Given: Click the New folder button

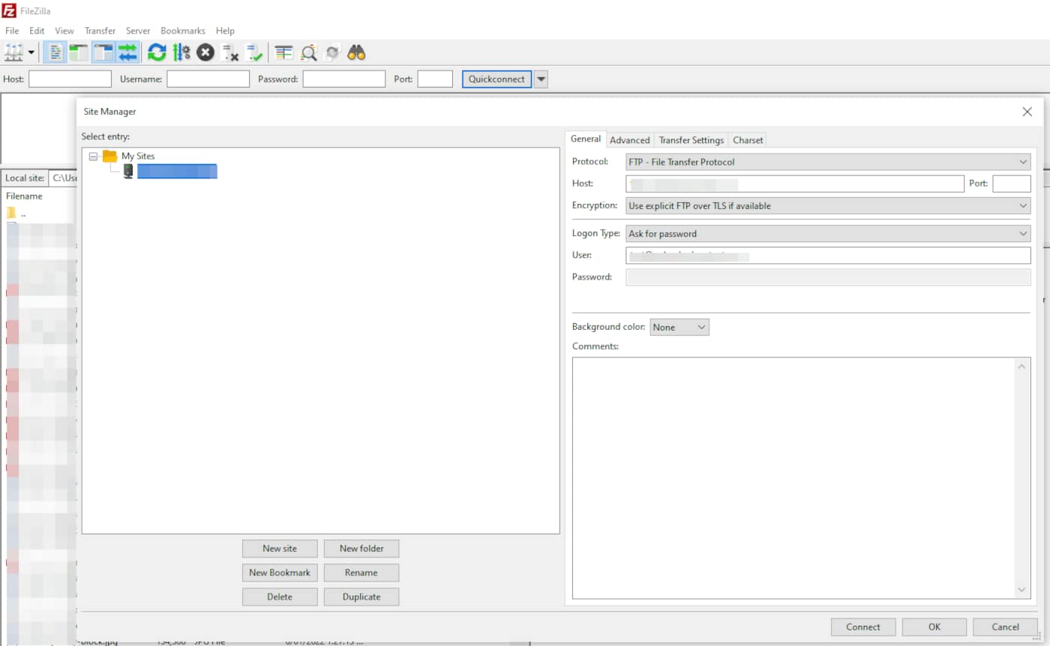Looking at the screenshot, I should click(361, 549).
